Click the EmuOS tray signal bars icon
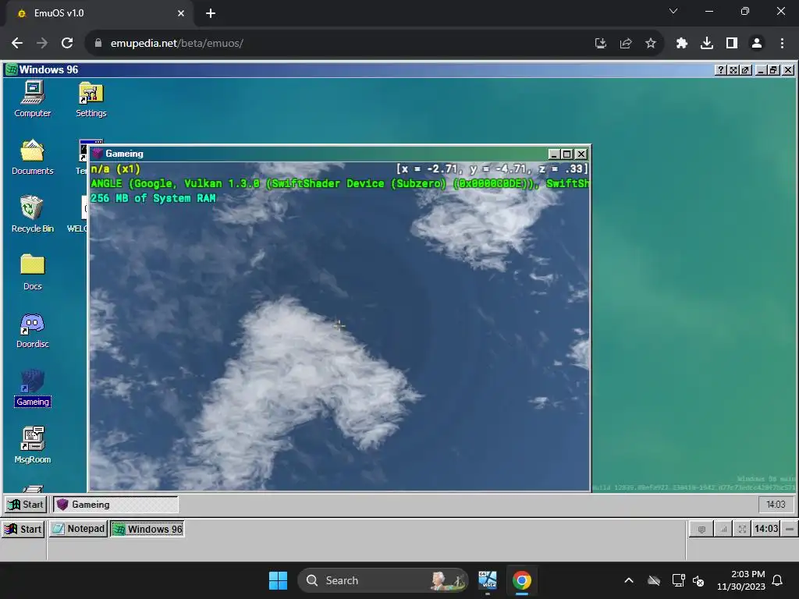 pyautogui.click(x=723, y=530)
